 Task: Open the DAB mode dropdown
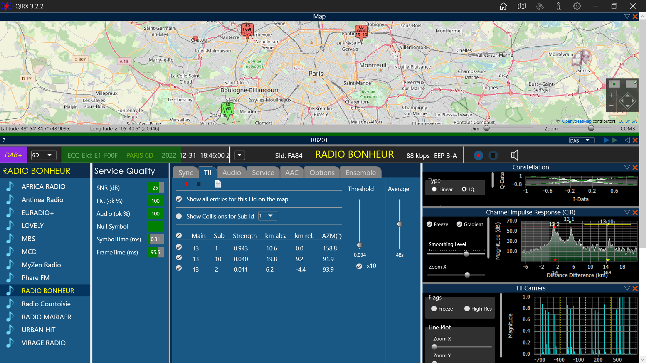pos(581,140)
